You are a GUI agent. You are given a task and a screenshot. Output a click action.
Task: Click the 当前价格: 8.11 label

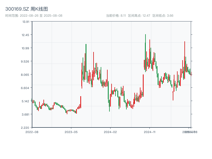point(116,16)
